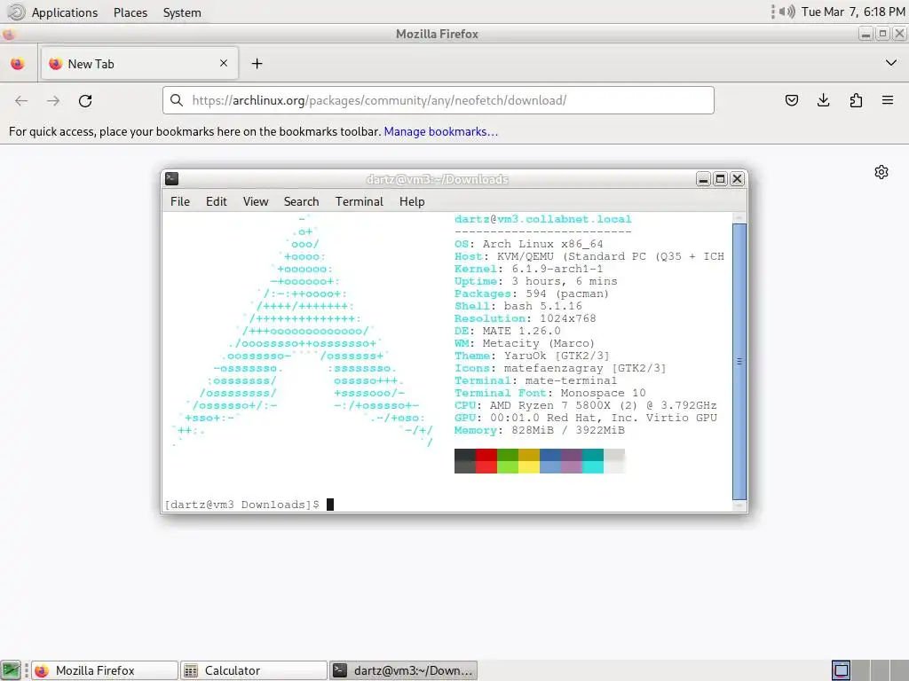The height and width of the screenshot is (681, 909).
Task: Click the 'dartz@vm3.collabnet.local' header text
Action: (542, 219)
